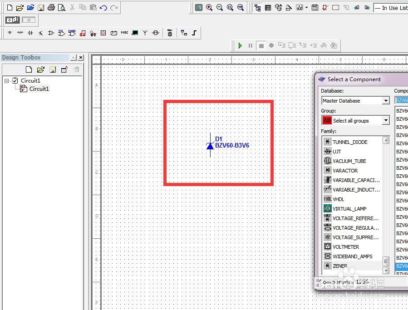This screenshot has height=310, width=408.
Task: Place a basic resistor component
Action: (20, 33)
